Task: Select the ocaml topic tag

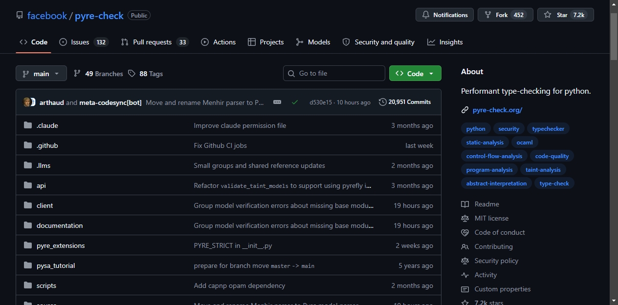Action: [525, 142]
